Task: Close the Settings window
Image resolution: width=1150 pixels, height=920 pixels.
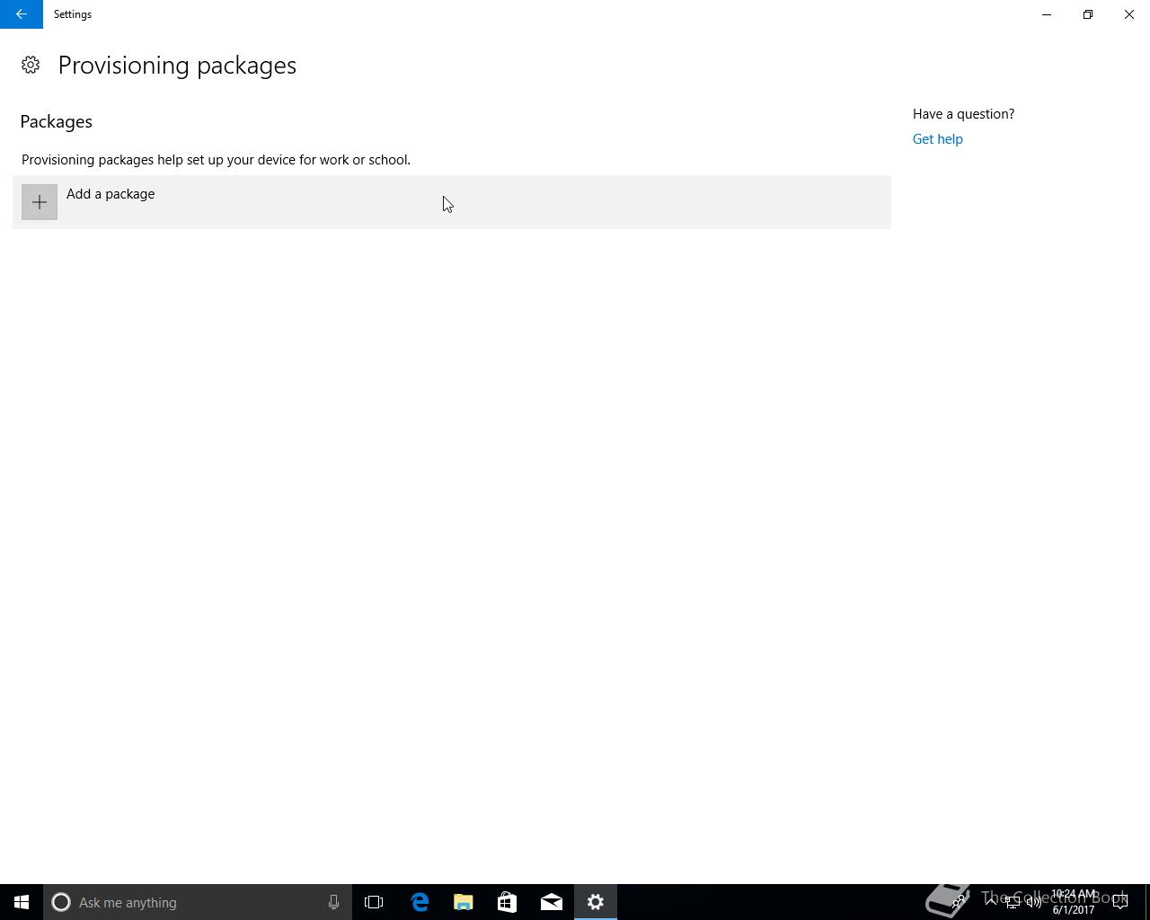Action: point(1129,14)
